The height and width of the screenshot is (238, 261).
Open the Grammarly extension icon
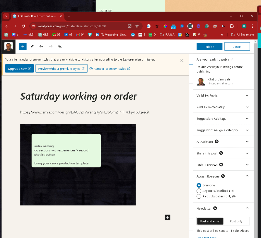pyautogui.click(x=207, y=26)
